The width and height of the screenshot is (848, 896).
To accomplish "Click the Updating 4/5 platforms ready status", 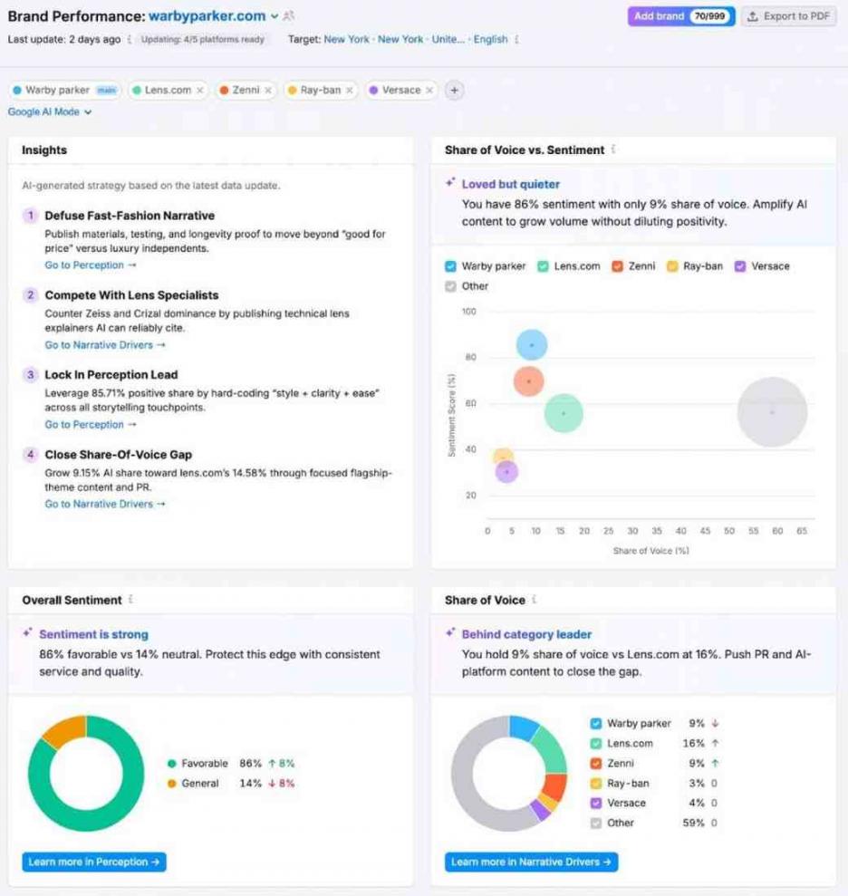I will click(202, 40).
